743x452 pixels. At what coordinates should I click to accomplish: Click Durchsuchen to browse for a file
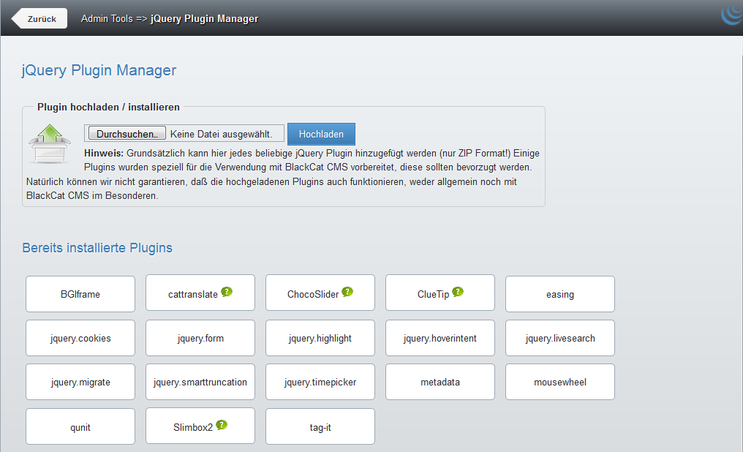pyautogui.click(x=127, y=134)
